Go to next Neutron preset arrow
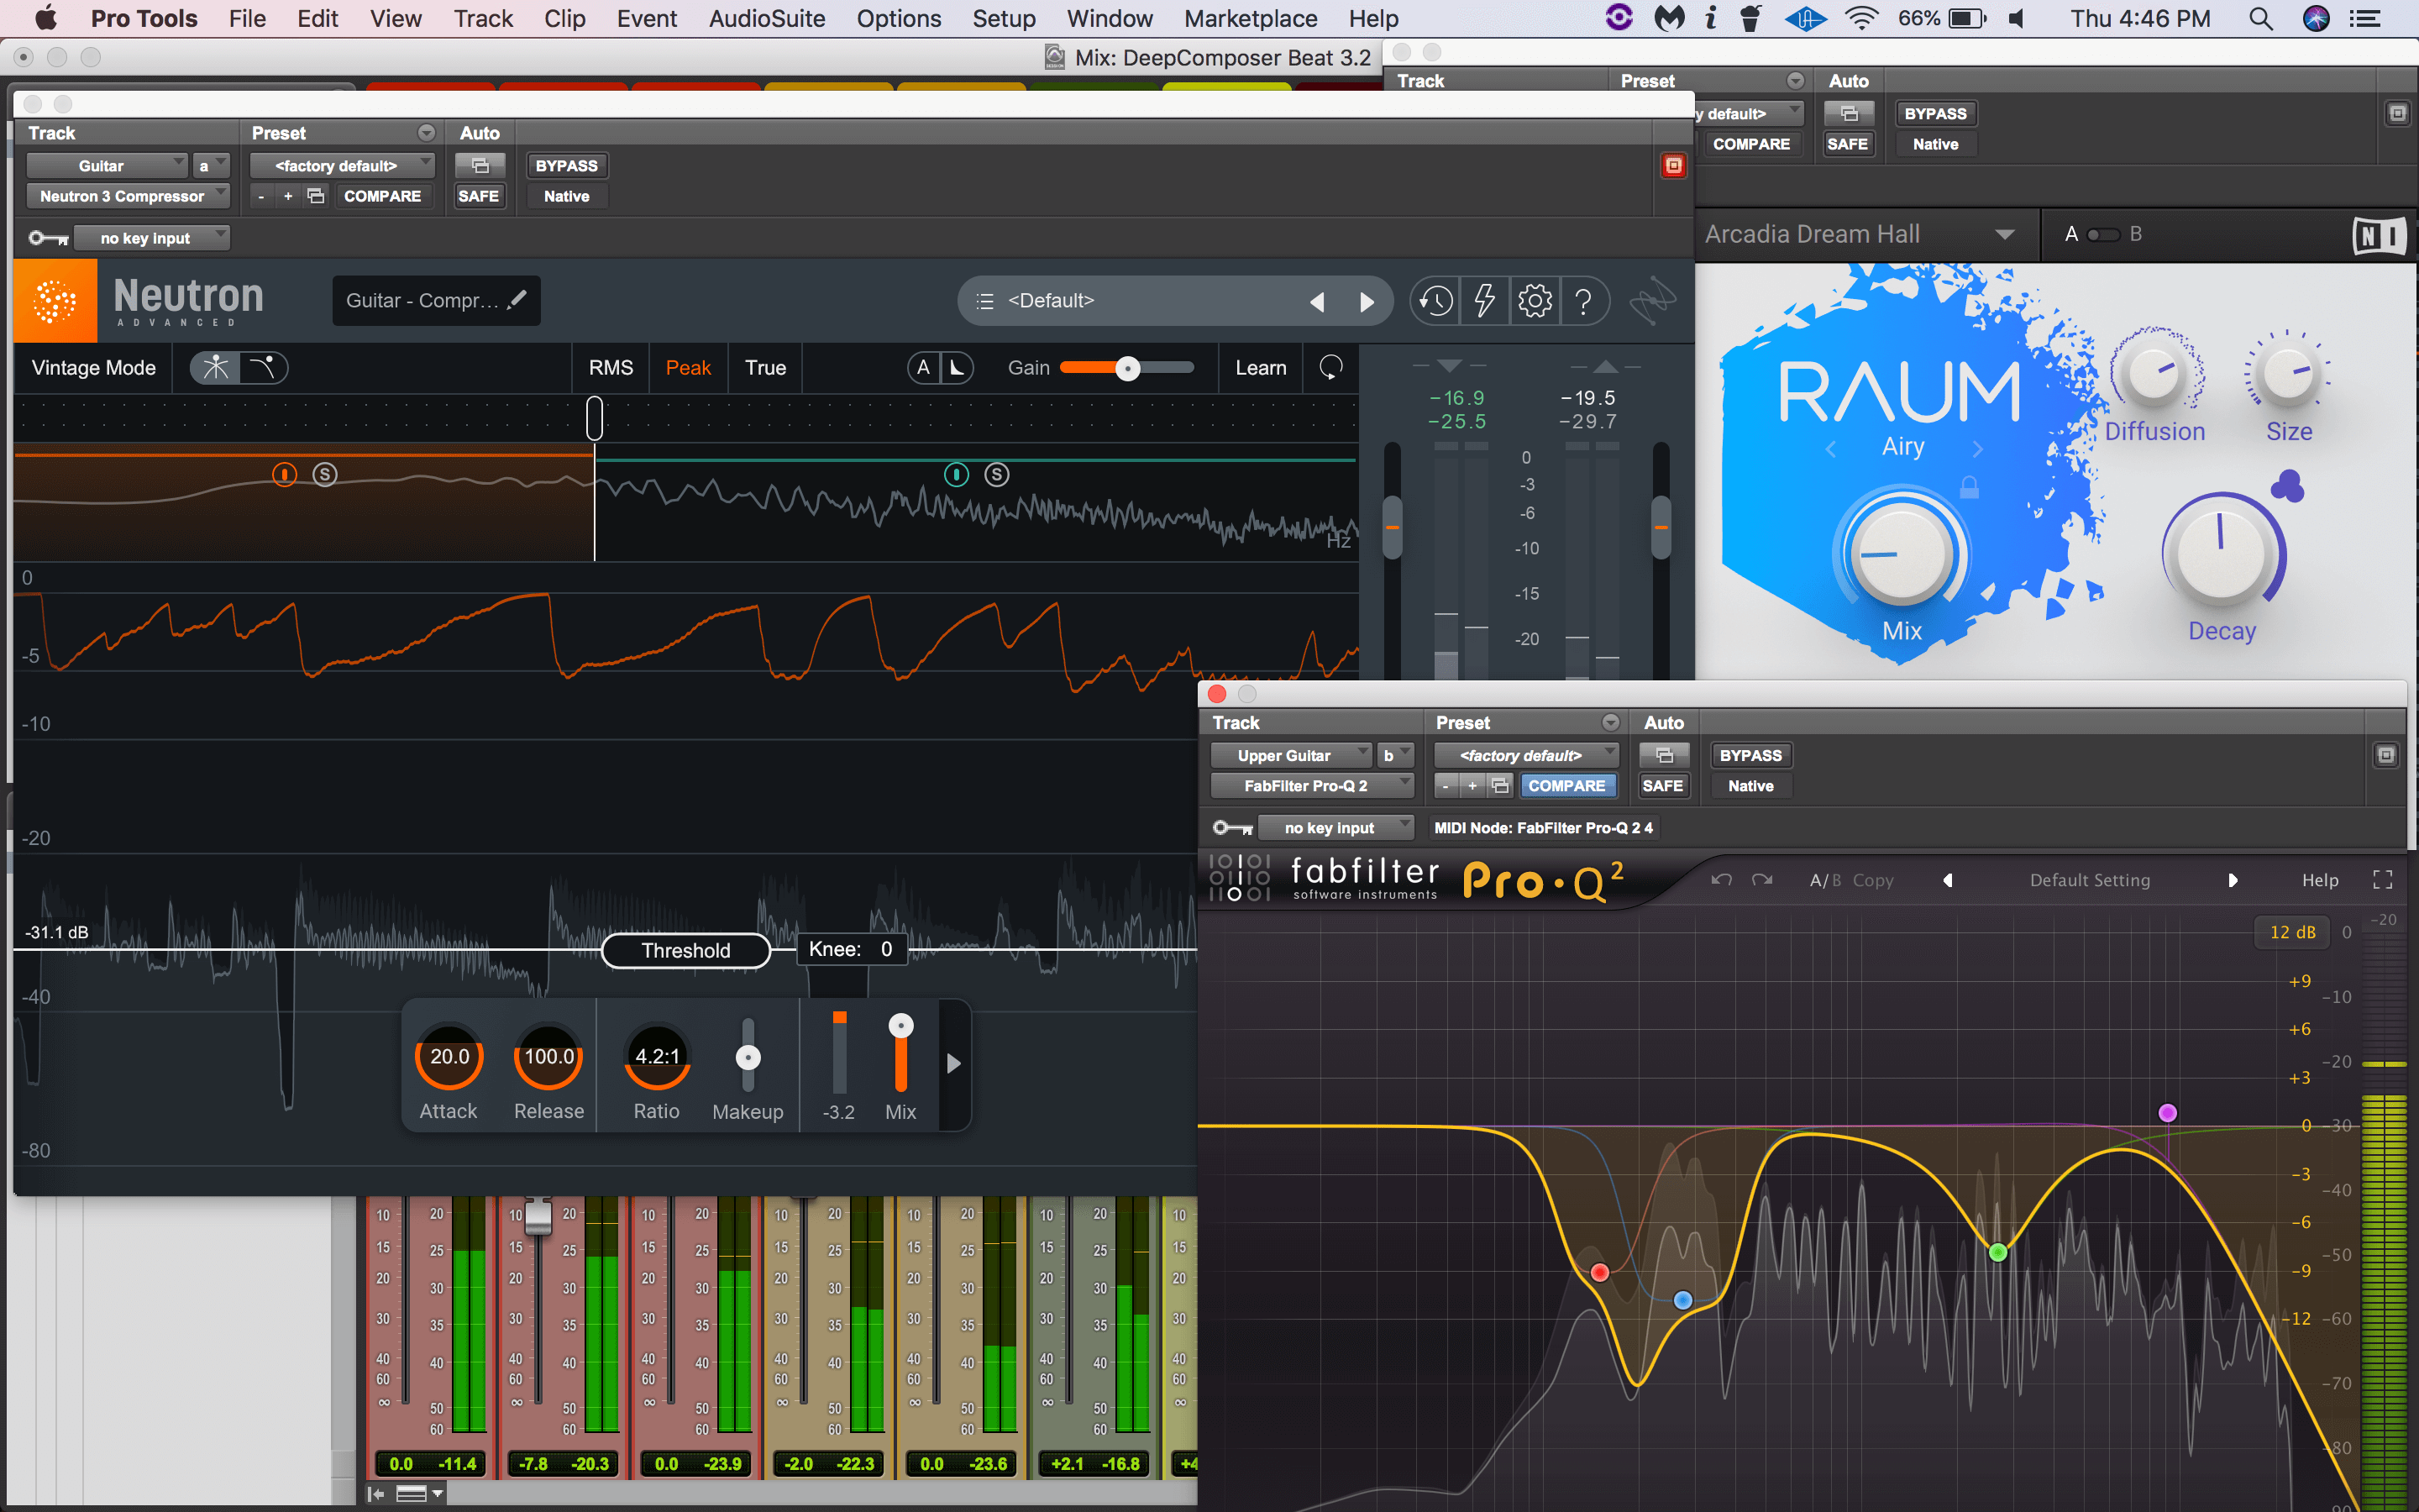Screen dimensions: 2419x1512 point(1367,302)
